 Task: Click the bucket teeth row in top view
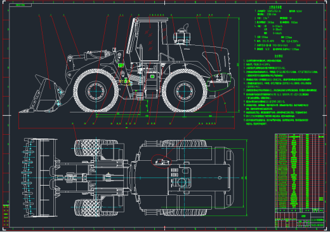click(x=28, y=177)
